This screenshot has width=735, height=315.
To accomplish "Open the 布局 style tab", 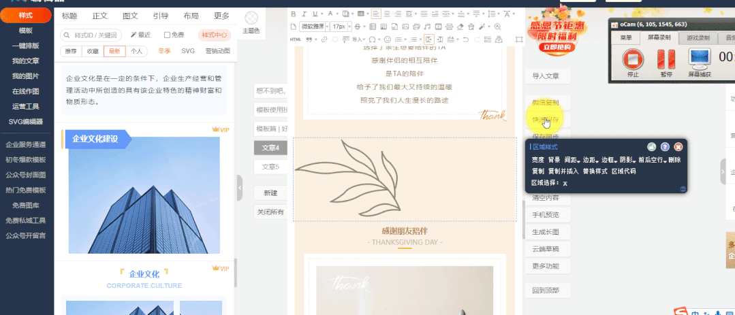I will pos(191,16).
